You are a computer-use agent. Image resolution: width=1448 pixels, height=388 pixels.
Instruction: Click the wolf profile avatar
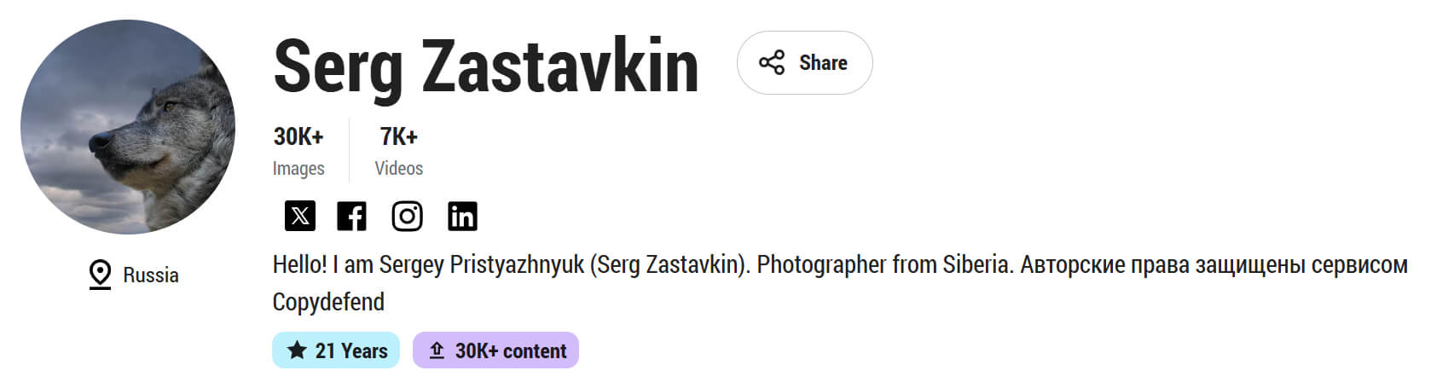[128, 127]
